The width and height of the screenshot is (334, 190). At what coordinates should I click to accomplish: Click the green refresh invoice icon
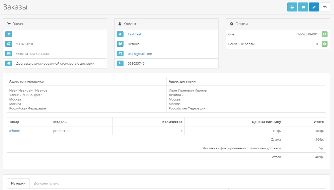(324, 34)
